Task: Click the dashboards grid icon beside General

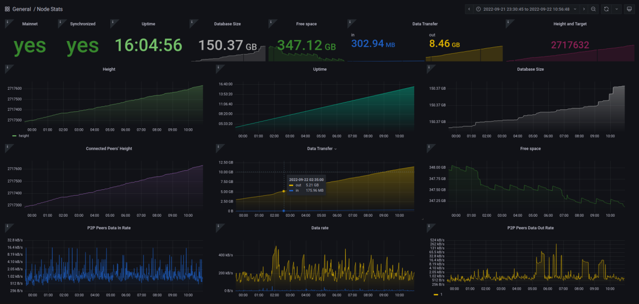Action: 7,9
